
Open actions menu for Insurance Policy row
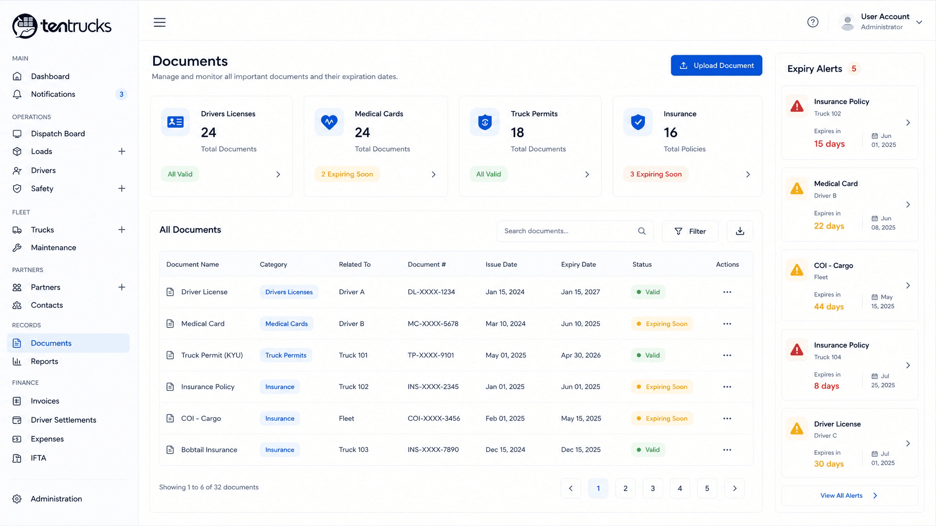pyautogui.click(x=727, y=387)
